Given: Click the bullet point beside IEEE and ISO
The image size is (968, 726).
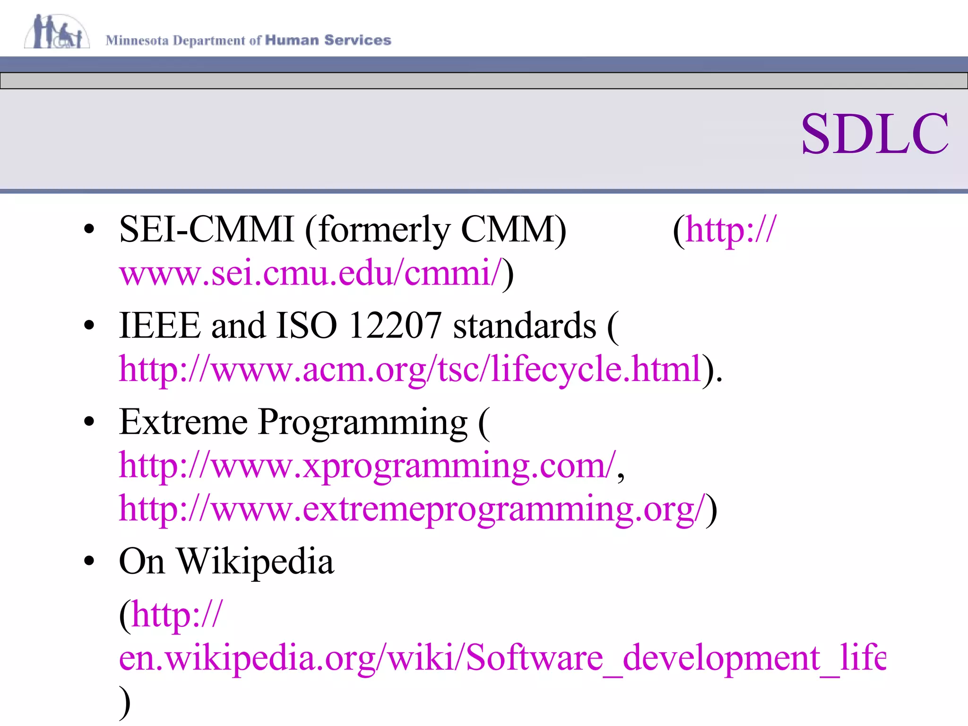Looking at the screenshot, I should click(x=89, y=326).
